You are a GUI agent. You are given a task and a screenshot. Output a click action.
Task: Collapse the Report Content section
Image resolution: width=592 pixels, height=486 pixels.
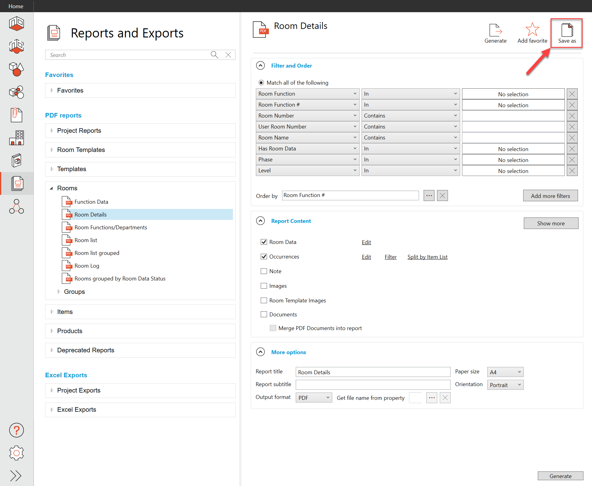point(260,221)
